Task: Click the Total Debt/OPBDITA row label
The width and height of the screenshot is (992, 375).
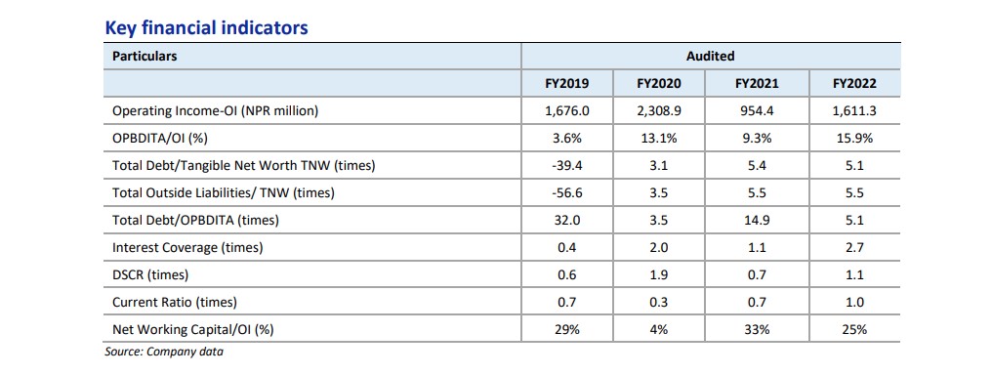Action: click(x=195, y=221)
